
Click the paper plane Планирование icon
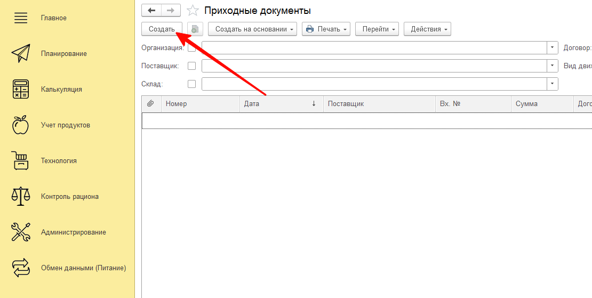coord(20,53)
